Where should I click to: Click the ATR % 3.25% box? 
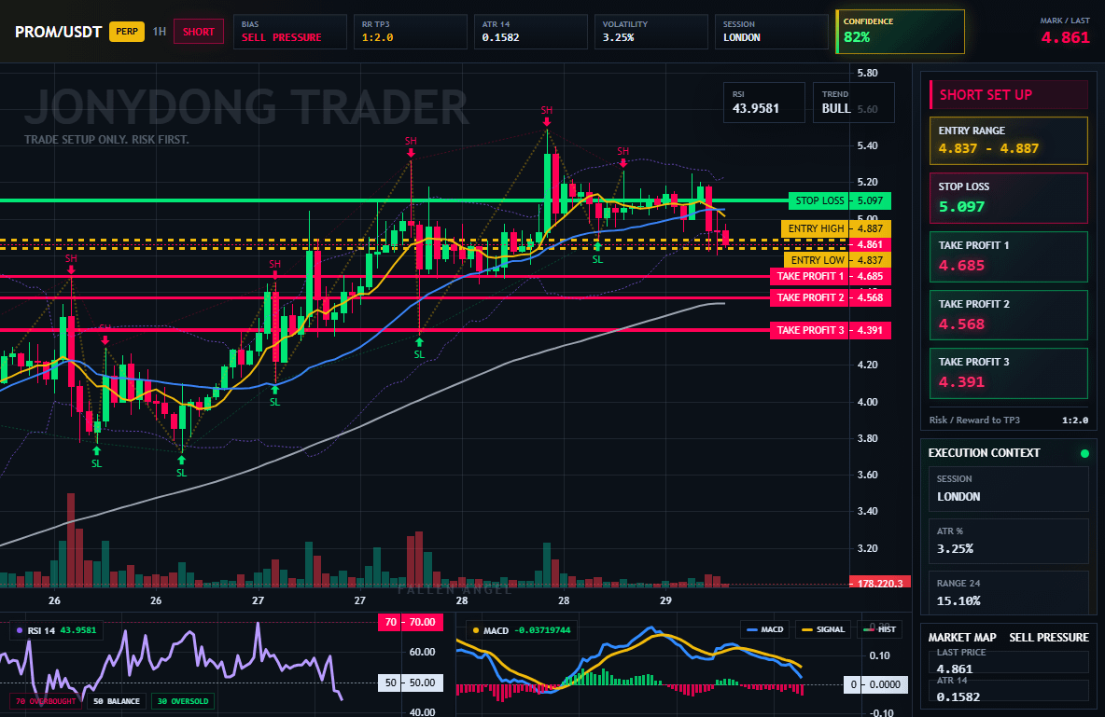pos(1009,541)
